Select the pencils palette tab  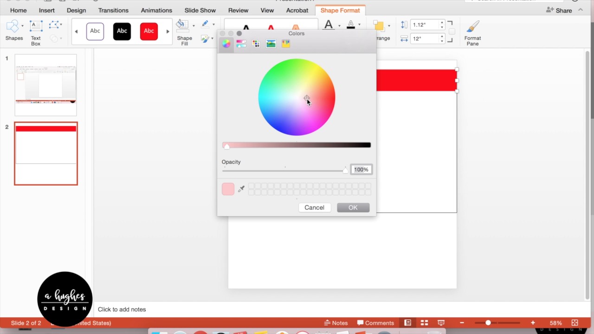(x=285, y=43)
